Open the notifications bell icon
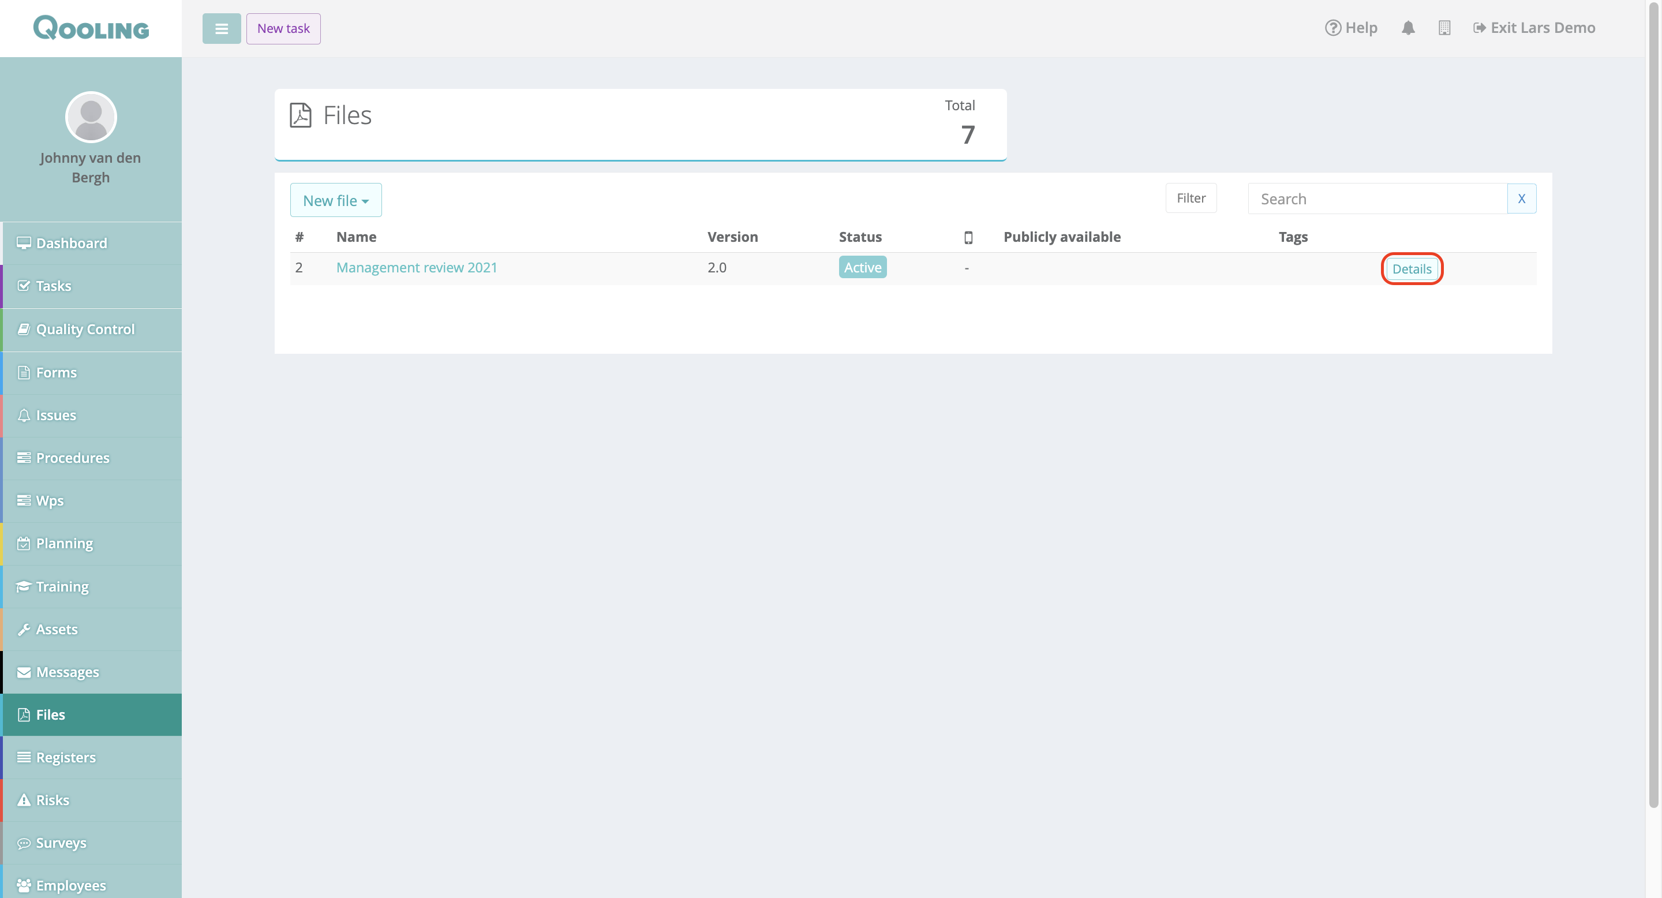Image resolution: width=1662 pixels, height=898 pixels. (1408, 28)
